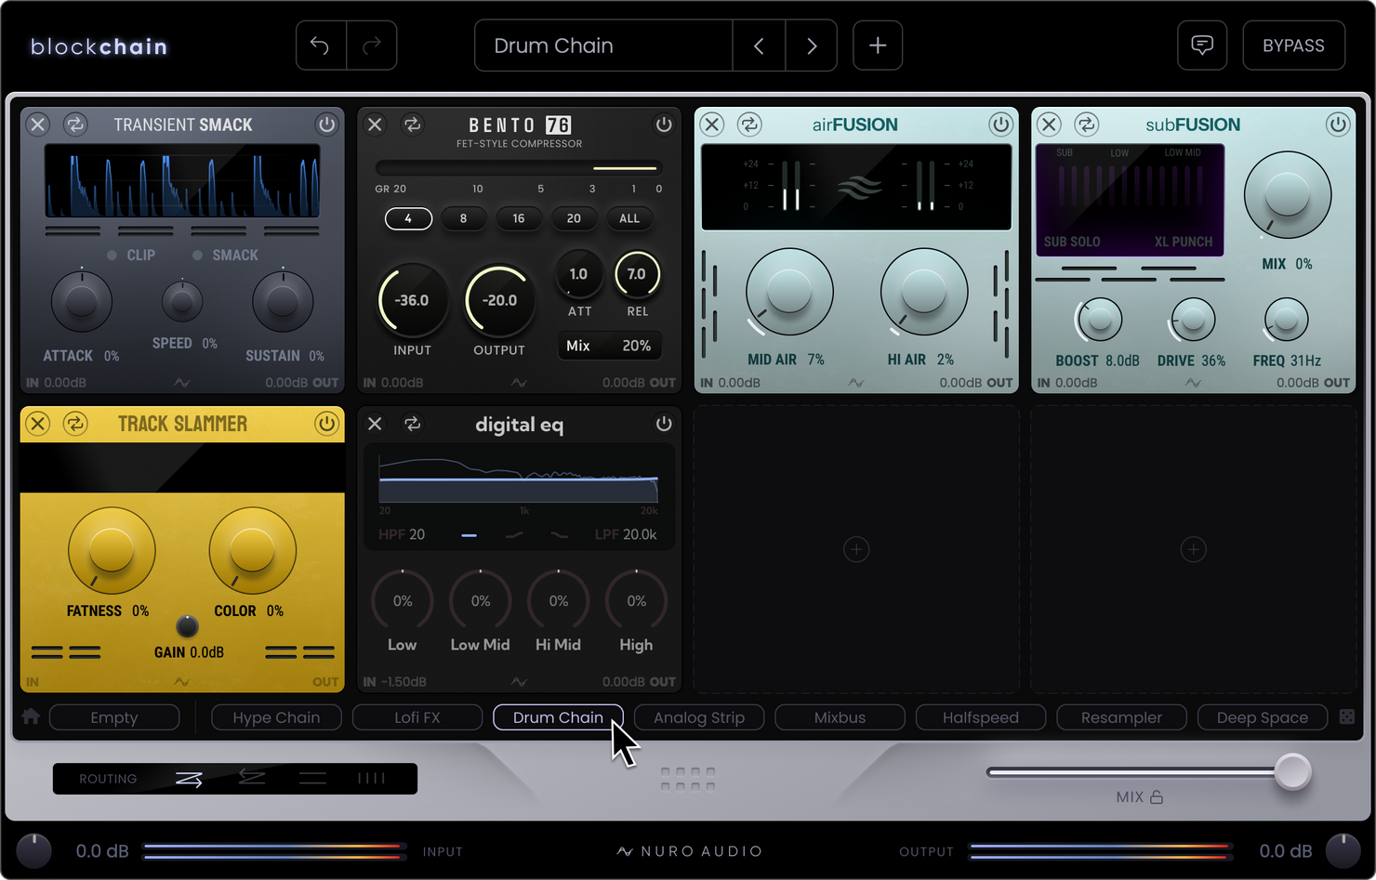The width and height of the screenshot is (1376, 880).
Task: Remove the Transient Smack module
Action: pyautogui.click(x=37, y=125)
